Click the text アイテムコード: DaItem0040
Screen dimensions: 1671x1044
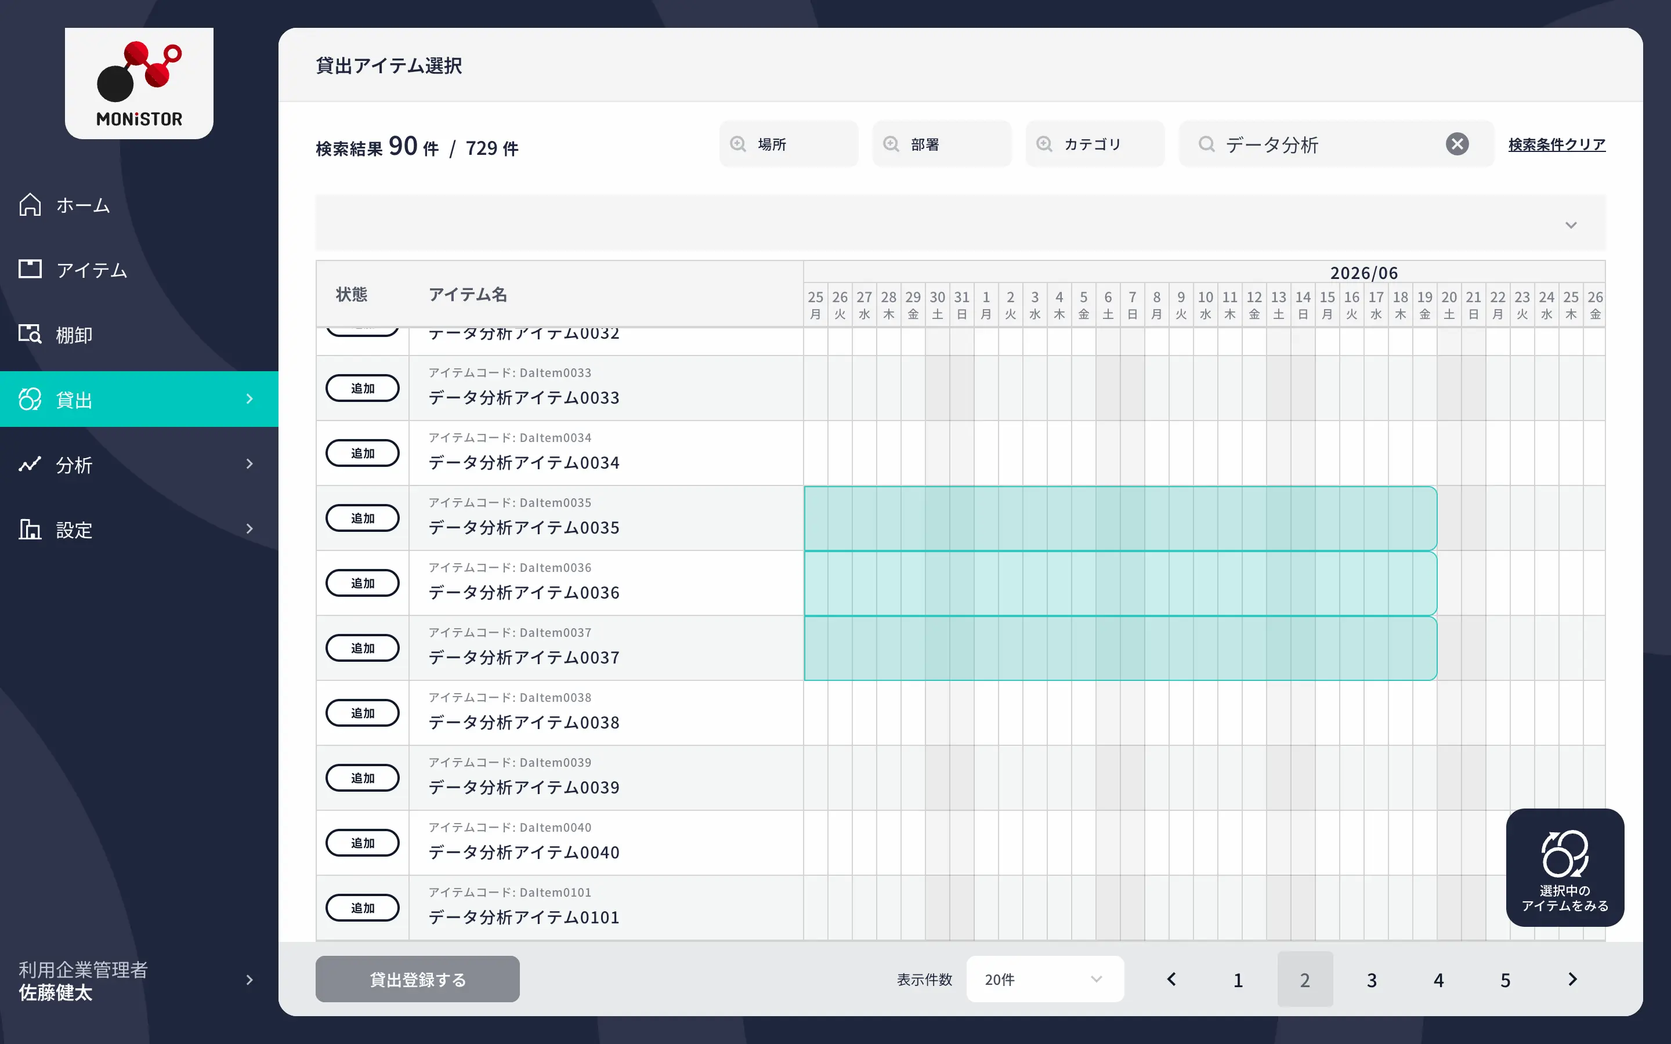(x=509, y=827)
